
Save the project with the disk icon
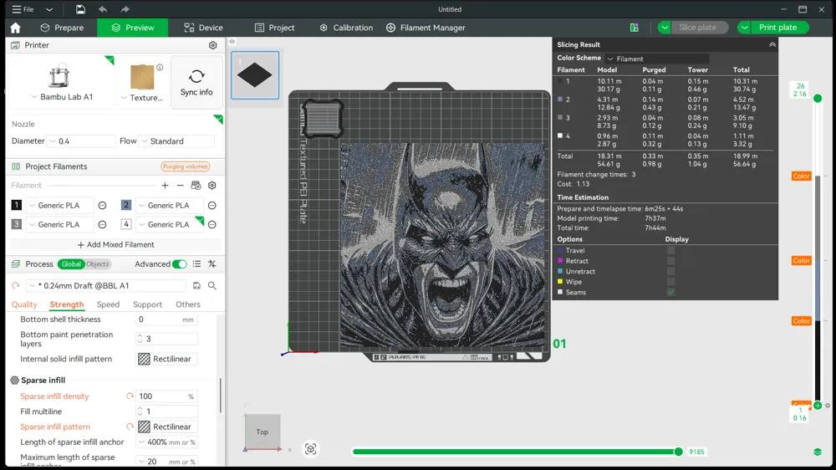click(x=80, y=9)
